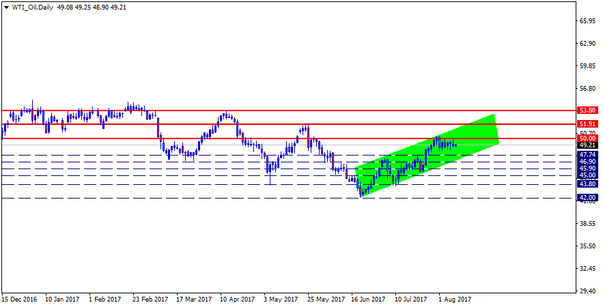Select the 1 Aug 2017 date label
Screen dimensions: 603x307
[x=454, y=299]
